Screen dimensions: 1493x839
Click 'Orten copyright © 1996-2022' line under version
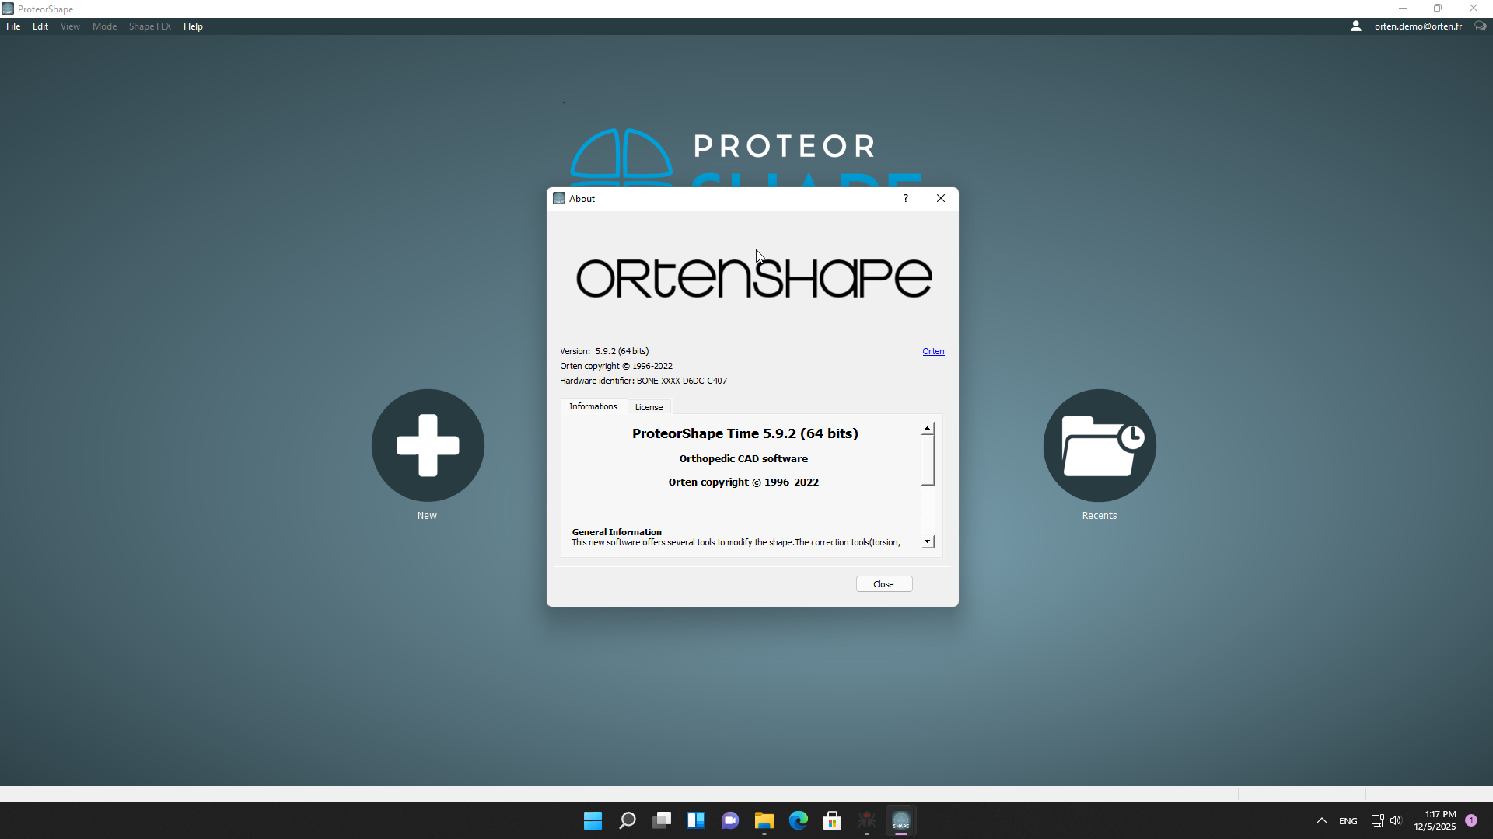617,366
